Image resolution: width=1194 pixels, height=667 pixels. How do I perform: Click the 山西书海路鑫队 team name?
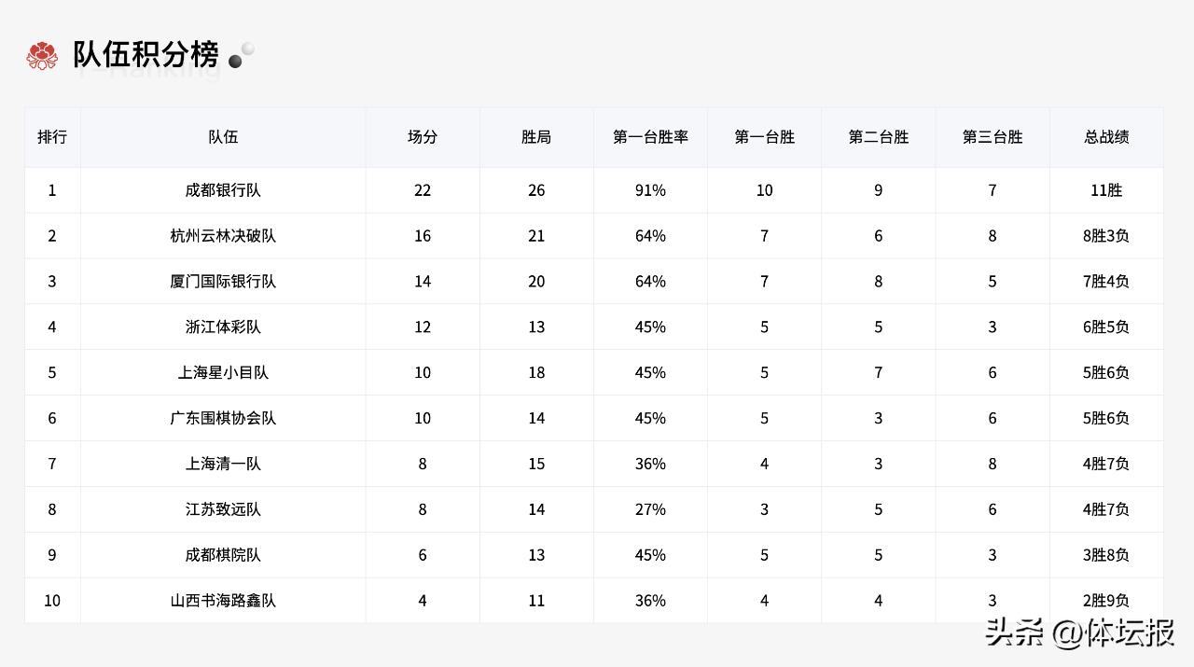tap(223, 601)
